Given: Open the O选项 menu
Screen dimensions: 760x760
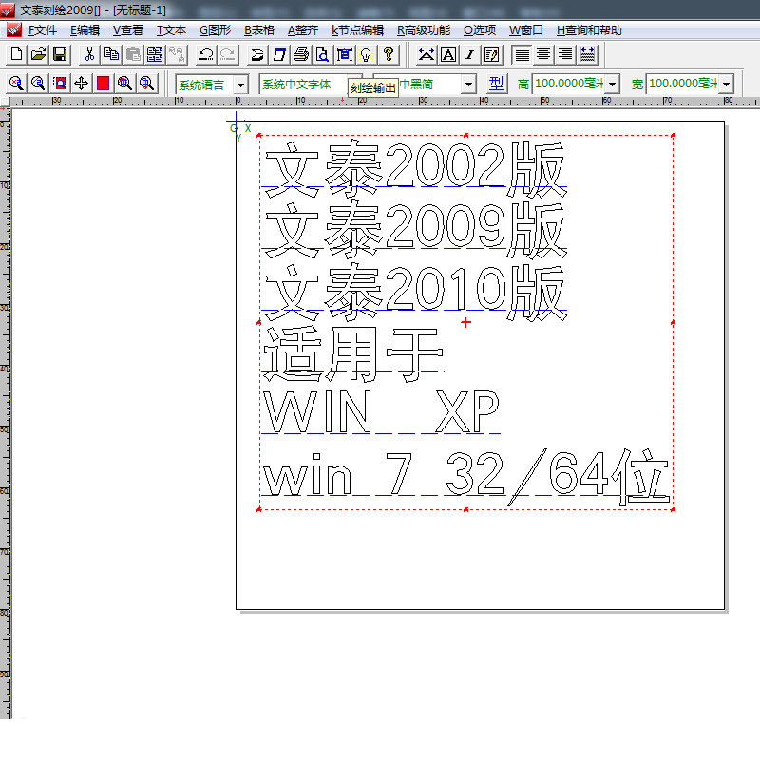Looking at the screenshot, I should 480,30.
